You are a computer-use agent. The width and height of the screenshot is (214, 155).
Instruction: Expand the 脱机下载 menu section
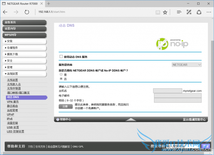tap(25, 55)
